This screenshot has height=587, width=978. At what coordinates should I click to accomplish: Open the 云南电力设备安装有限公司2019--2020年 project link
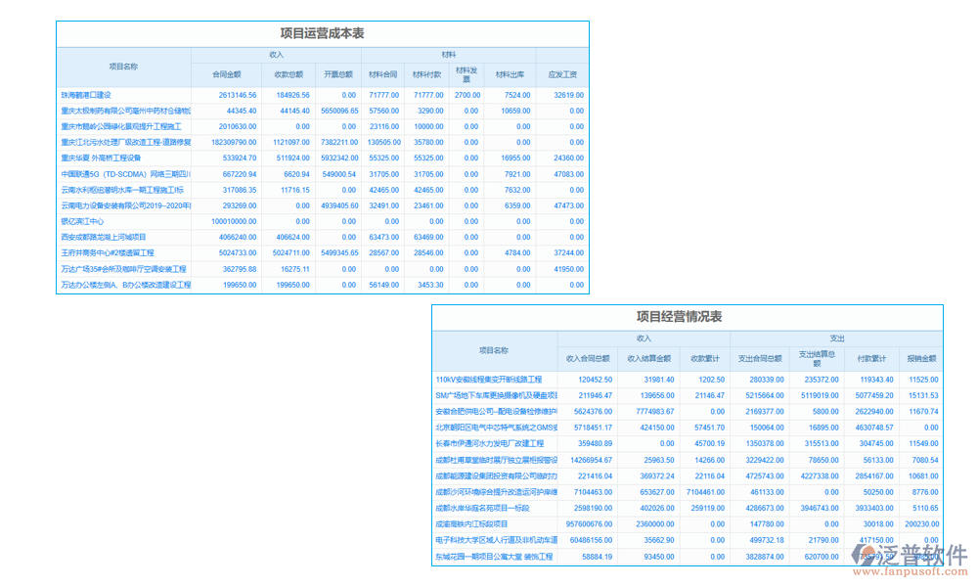click(x=126, y=205)
